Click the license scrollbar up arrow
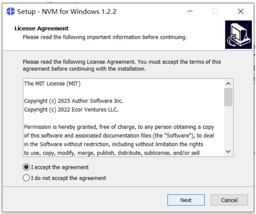 click(228, 84)
